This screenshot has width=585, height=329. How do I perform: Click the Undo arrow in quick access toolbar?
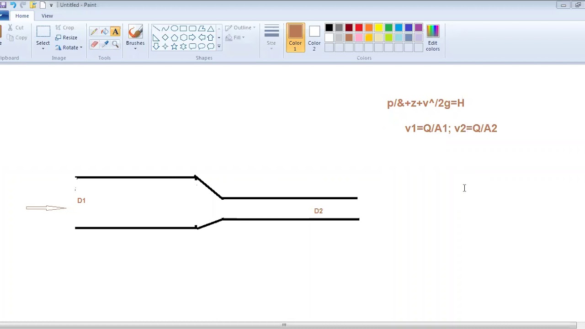[13, 5]
